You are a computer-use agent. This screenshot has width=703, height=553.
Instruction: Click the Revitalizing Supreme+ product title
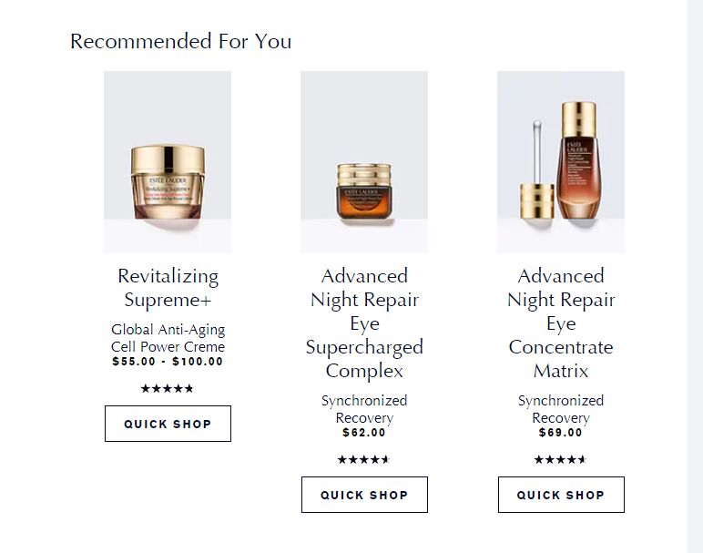(x=168, y=288)
